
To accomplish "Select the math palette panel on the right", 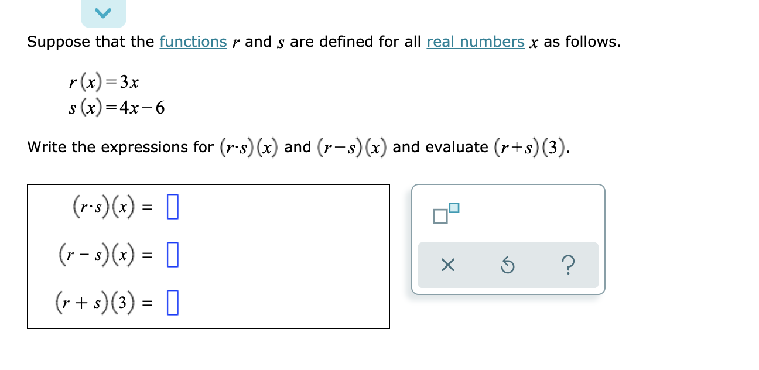I will click(x=507, y=237).
